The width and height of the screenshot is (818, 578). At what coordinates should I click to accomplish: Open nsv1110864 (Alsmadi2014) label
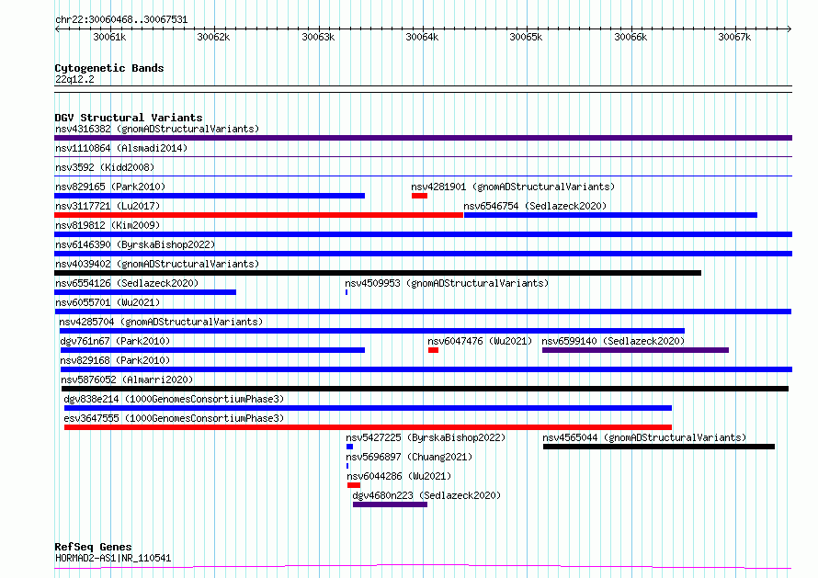click(121, 148)
